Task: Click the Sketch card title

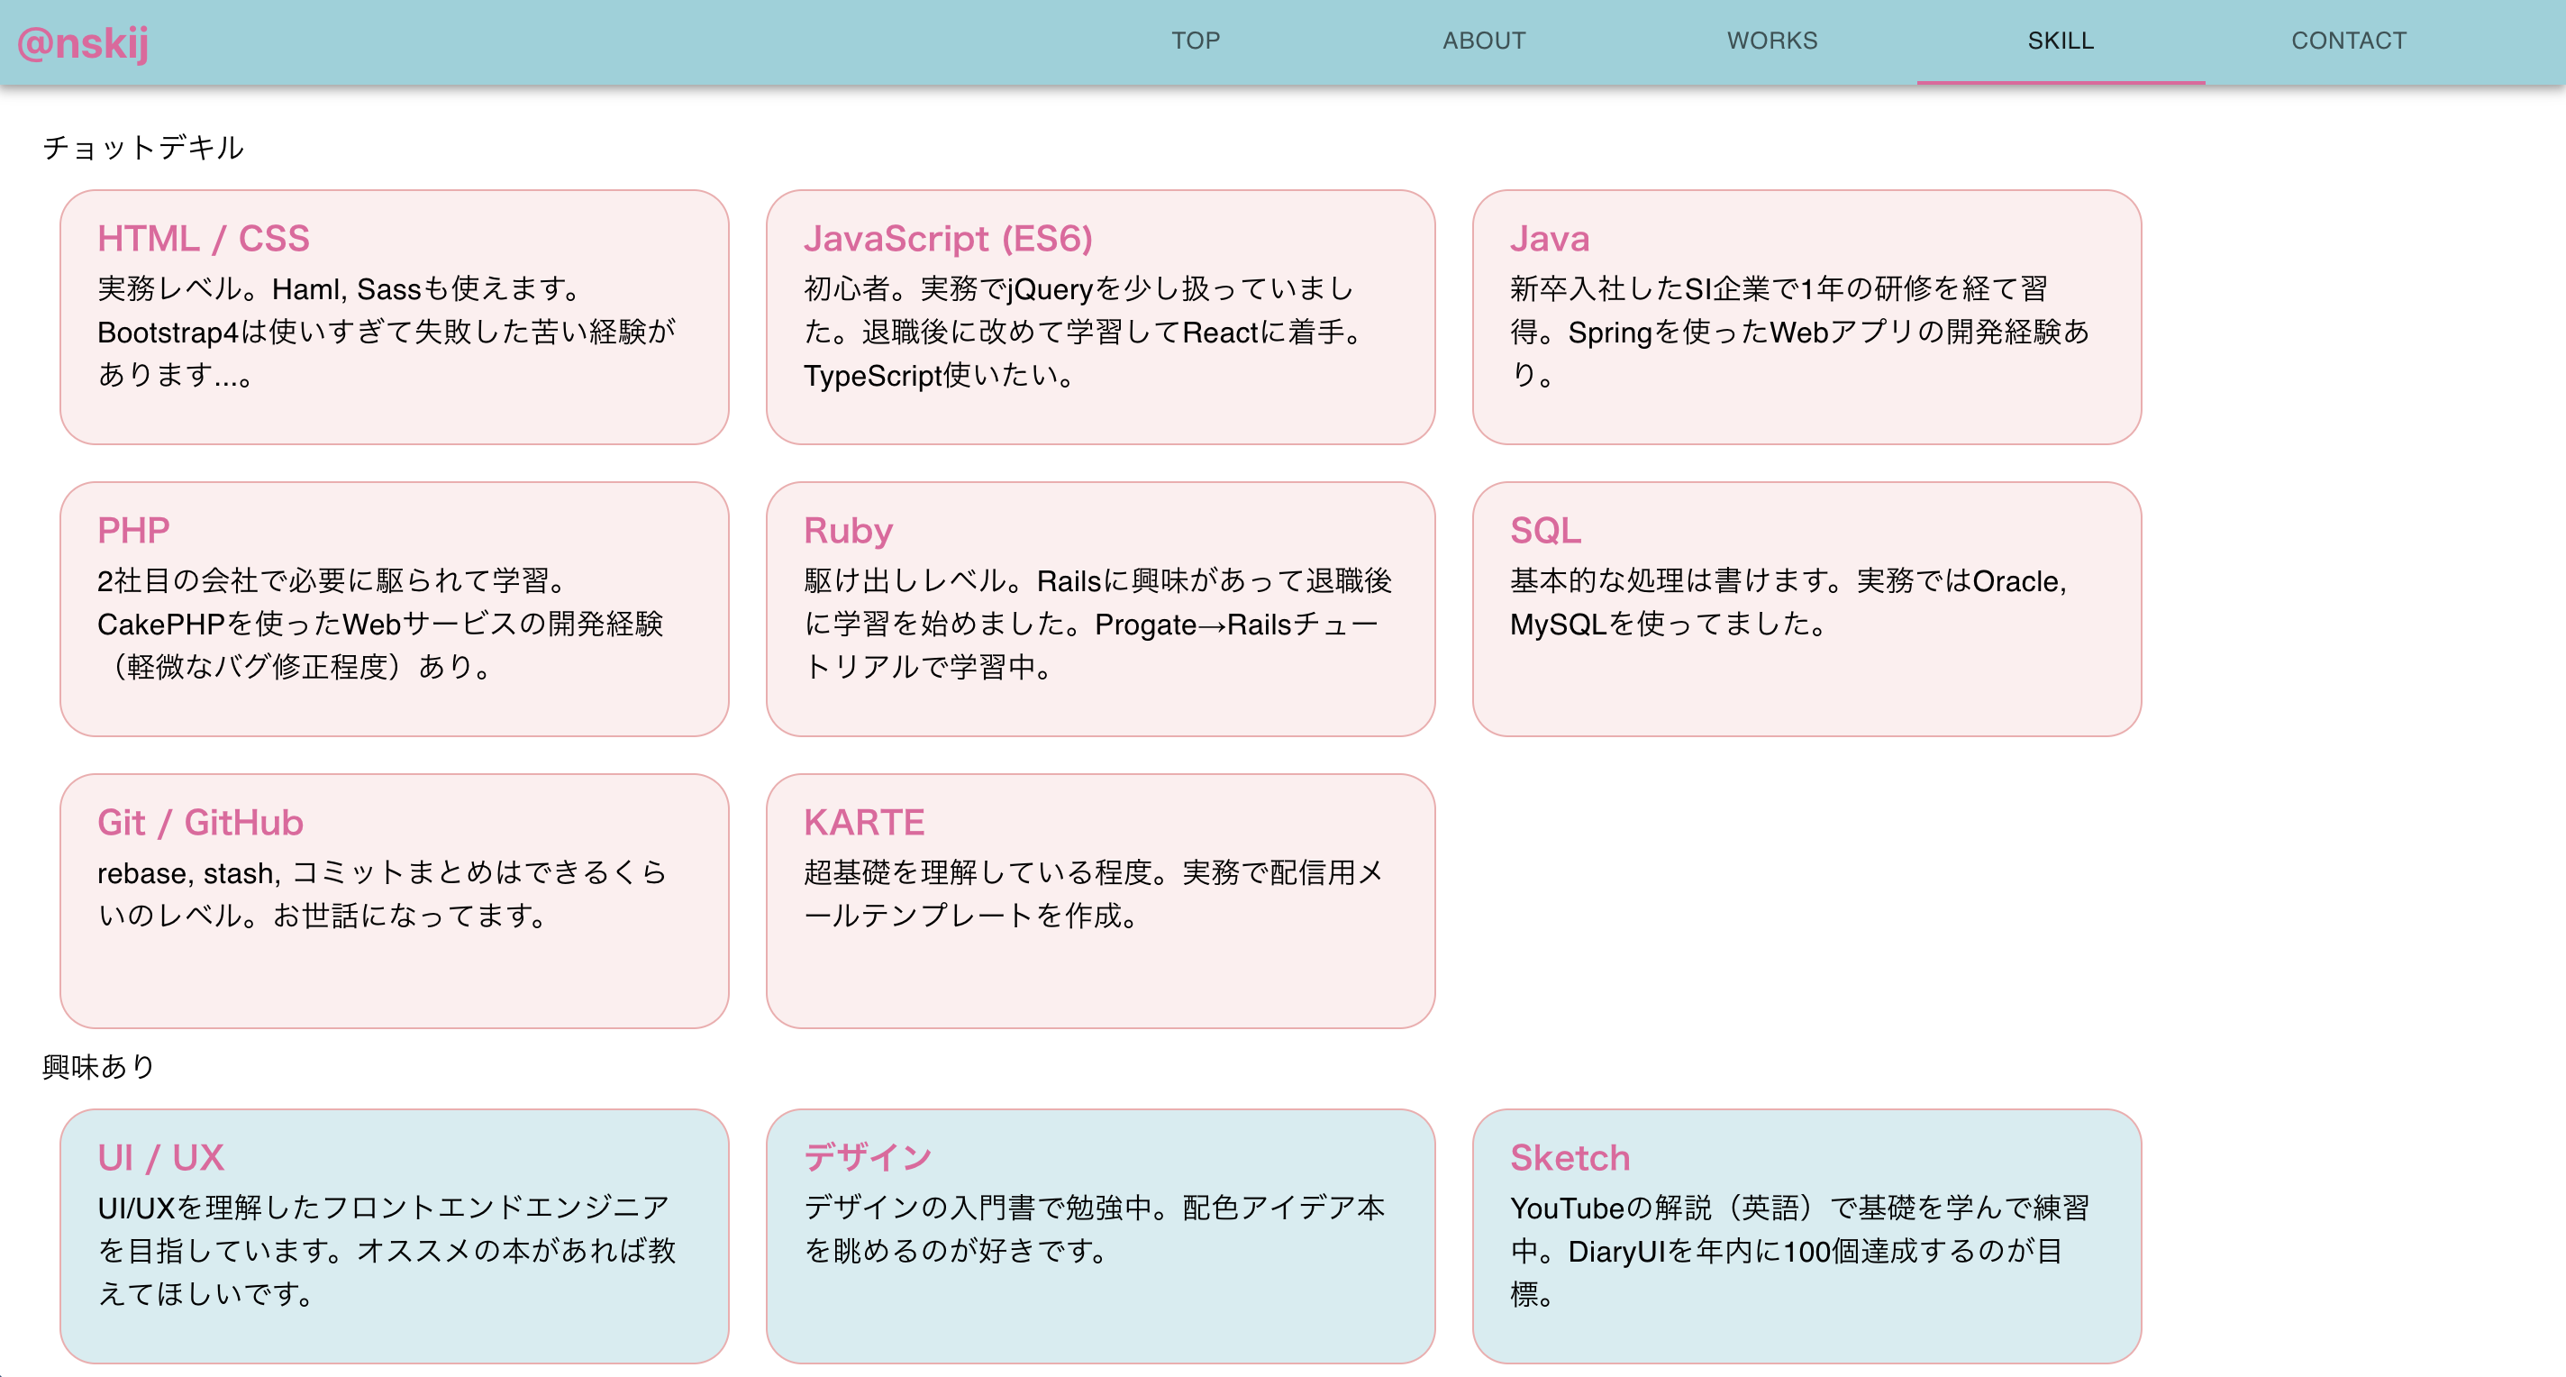Action: click(x=1570, y=1158)
